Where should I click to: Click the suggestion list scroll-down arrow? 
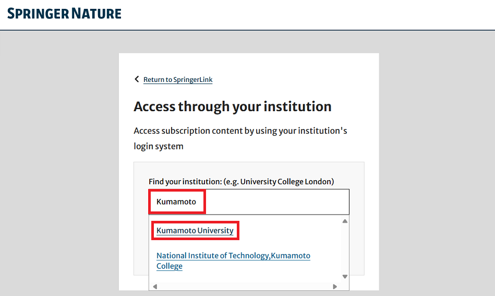pyautogui.click(x=345, y=277)
